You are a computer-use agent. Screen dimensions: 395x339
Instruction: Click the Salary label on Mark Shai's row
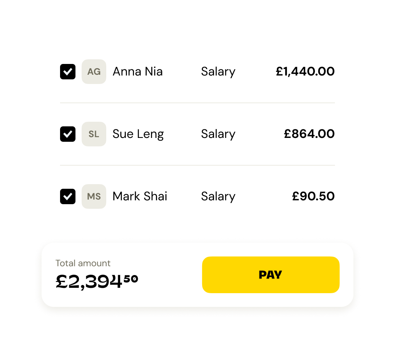[x=218, y=196]
